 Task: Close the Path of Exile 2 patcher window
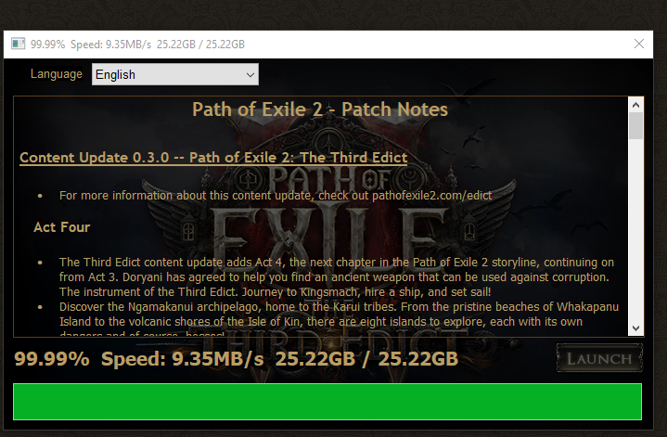coord(638,44)
